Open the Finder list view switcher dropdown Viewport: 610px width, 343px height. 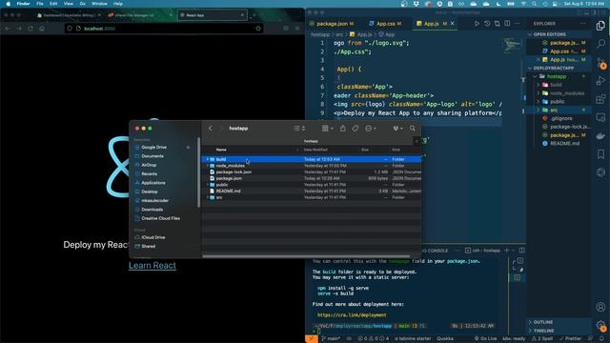tap(299, 129)
